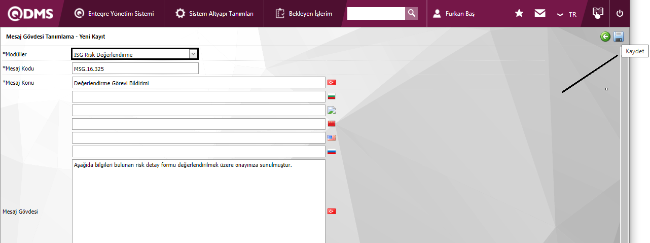Click the Bulgarian flag icon
The image size is (650, 243).
332,96
